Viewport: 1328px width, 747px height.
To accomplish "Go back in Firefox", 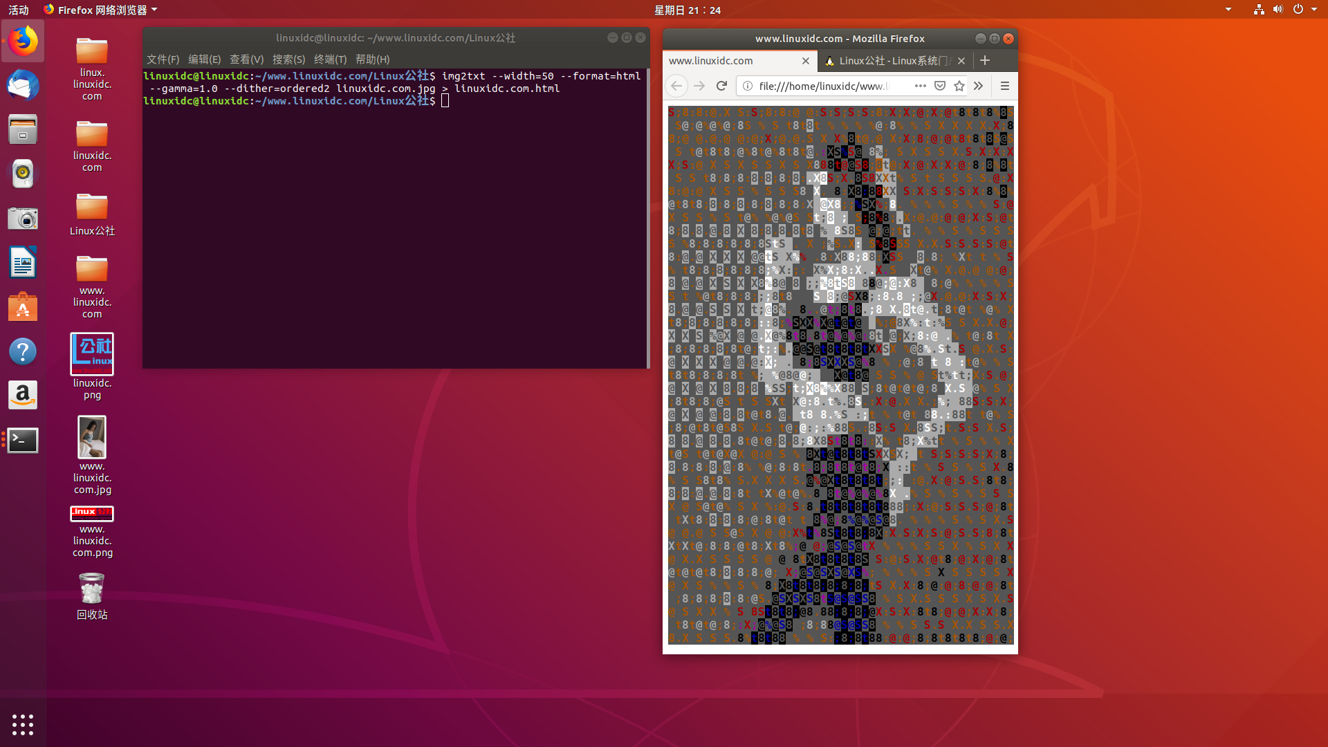I will [x=676, y=86].
